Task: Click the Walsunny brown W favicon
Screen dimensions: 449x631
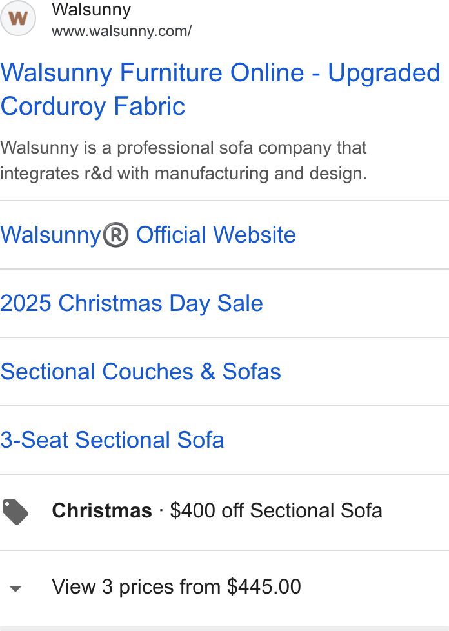Action: point(18,18)
